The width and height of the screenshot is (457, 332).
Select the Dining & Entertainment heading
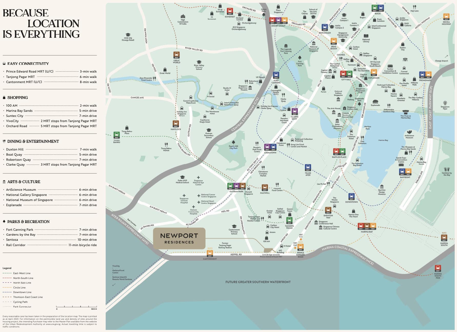33,142
